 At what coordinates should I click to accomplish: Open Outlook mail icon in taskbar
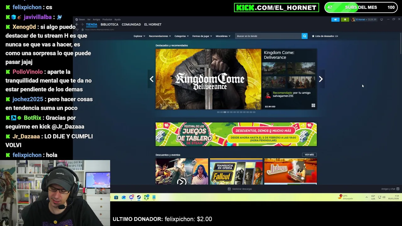coord(124,197)
